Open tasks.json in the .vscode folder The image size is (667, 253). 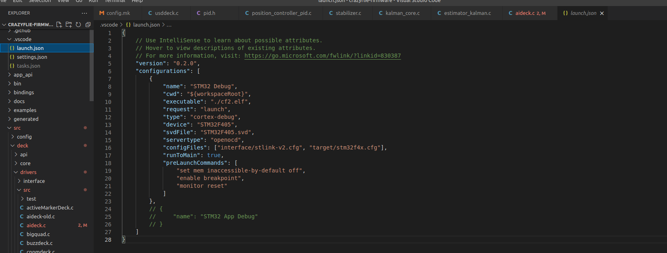[28, 66]
